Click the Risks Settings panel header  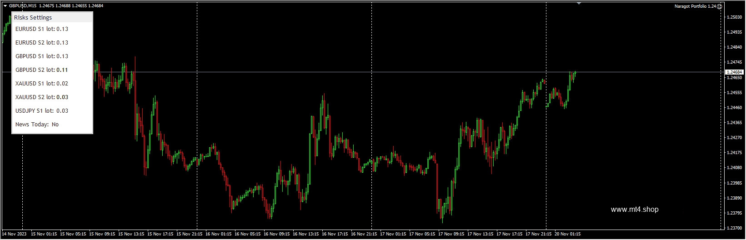[x=52, y=17]
